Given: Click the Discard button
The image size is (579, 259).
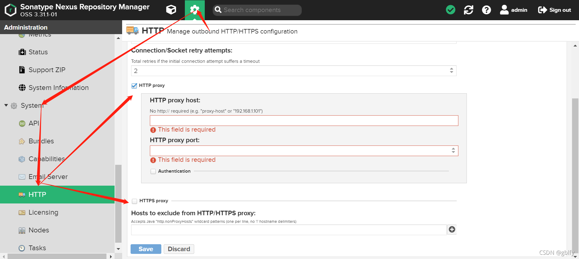Looking at the screenshot, I should click(179, 249).
